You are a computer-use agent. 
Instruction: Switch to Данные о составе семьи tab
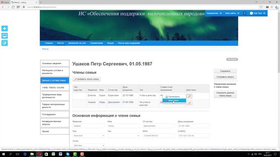coord(55,80)
